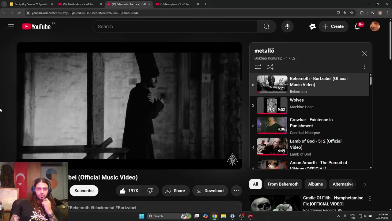The width and height of the screenshot is (392, 221).
Task: Open the YouTube Playables/AI sparkle icon
Action: tap(312, 26)
